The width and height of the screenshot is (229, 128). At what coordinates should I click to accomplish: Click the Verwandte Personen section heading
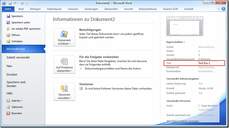(x=178, y=101)
